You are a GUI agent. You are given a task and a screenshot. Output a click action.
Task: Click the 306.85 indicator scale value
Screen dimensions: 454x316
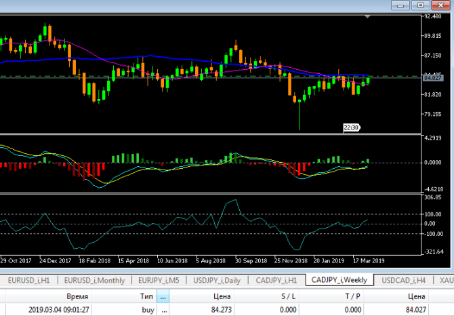[432, 197]
